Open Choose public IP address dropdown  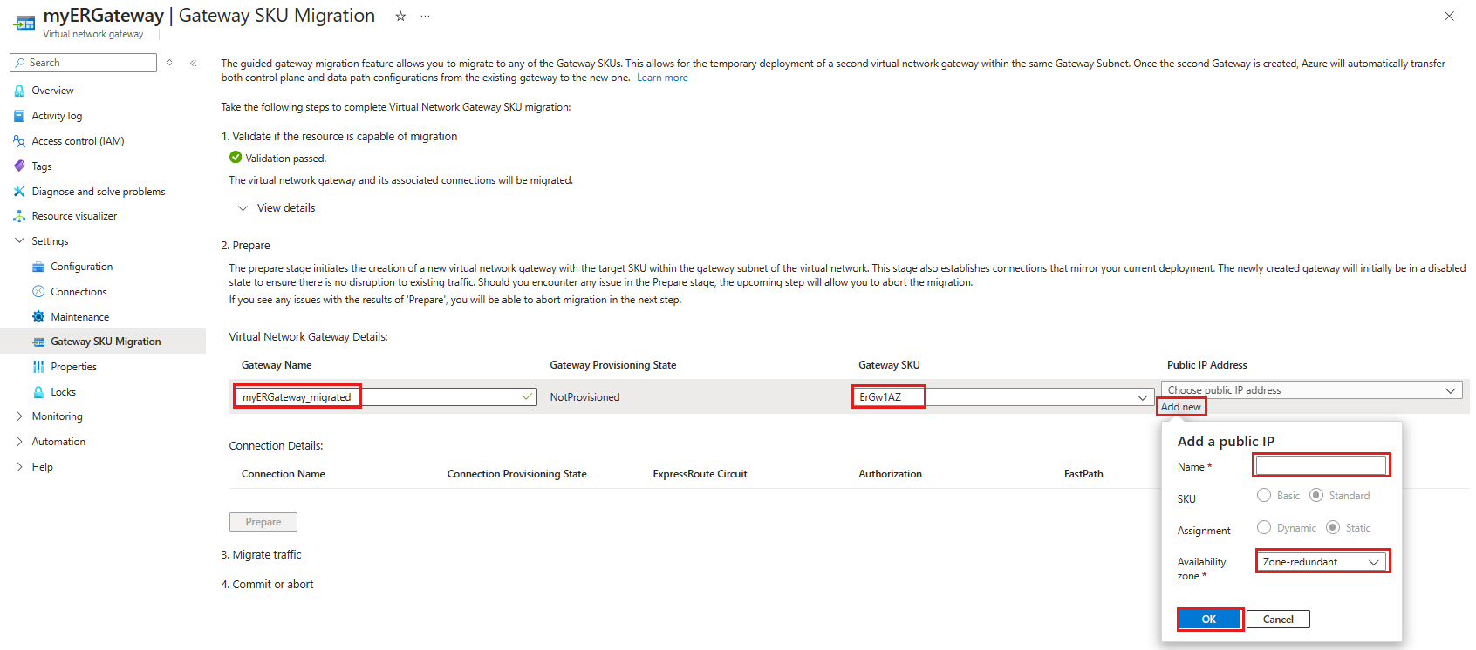(1312, 390)
